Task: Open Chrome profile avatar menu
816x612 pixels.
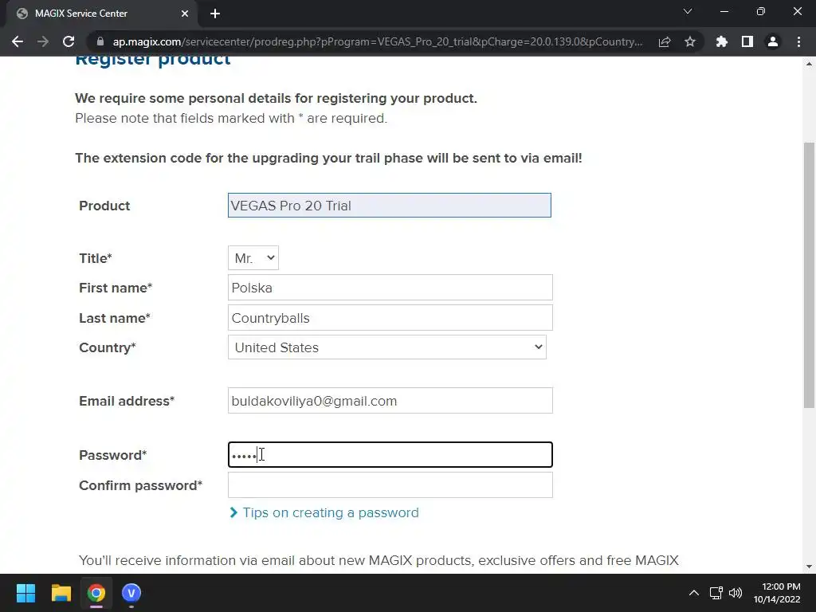Action: point(773,41)
